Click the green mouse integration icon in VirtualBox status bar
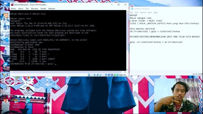This screenshot has width=203, height=114. point(115,75)
